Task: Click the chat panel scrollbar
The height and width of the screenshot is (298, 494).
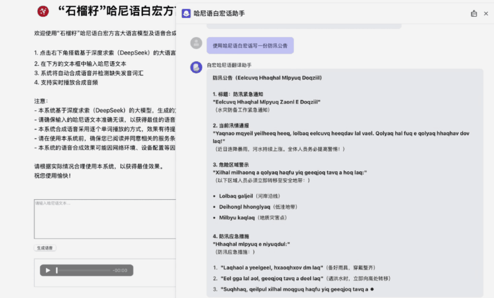Action: click(491, 137)
